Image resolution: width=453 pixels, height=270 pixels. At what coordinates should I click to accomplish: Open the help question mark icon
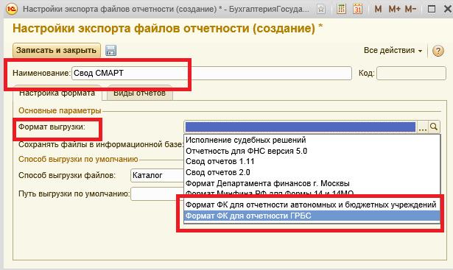coord(438,51)
